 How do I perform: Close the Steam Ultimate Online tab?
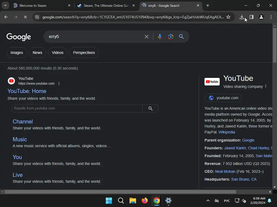(134, 6)
